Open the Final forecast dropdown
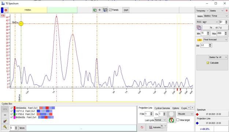This screenshot has width=229, height=132. click(x=215, y=40)
